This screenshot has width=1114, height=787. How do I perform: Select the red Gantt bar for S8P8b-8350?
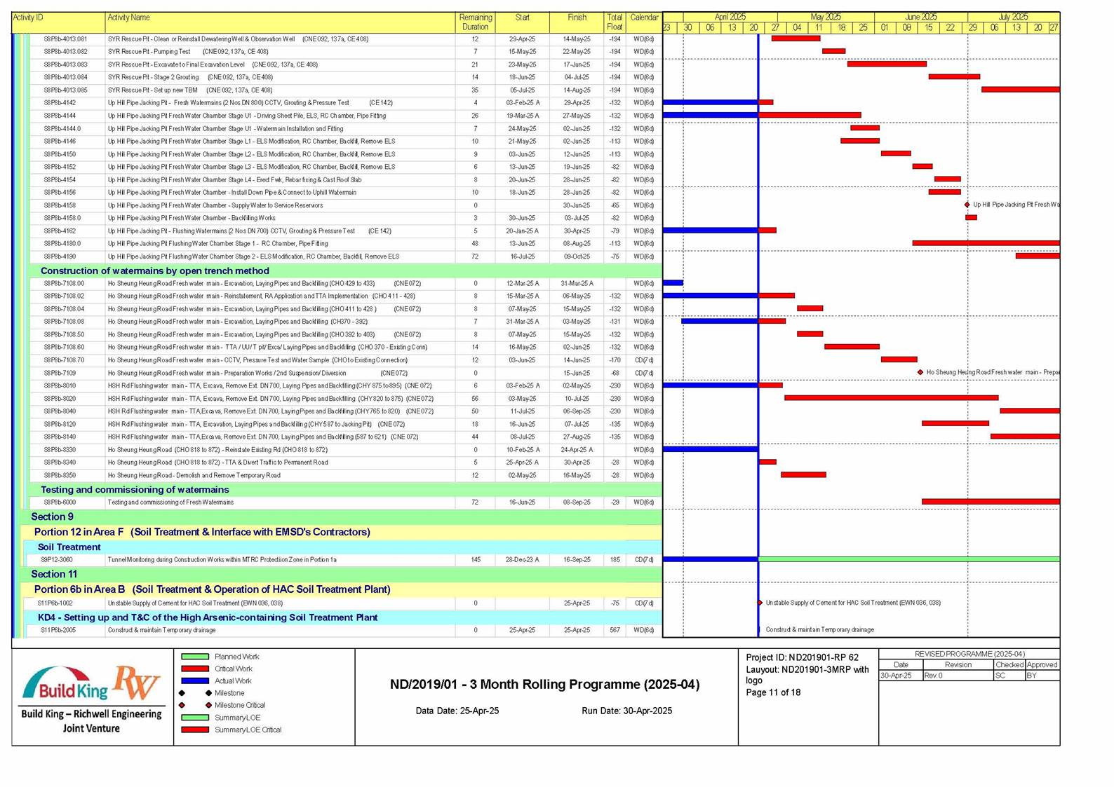click(x=803, y=475)
